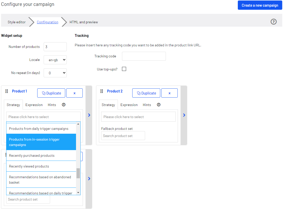Duplicate Product 2
Screen dimensions: 283x209
click(146, 93)
